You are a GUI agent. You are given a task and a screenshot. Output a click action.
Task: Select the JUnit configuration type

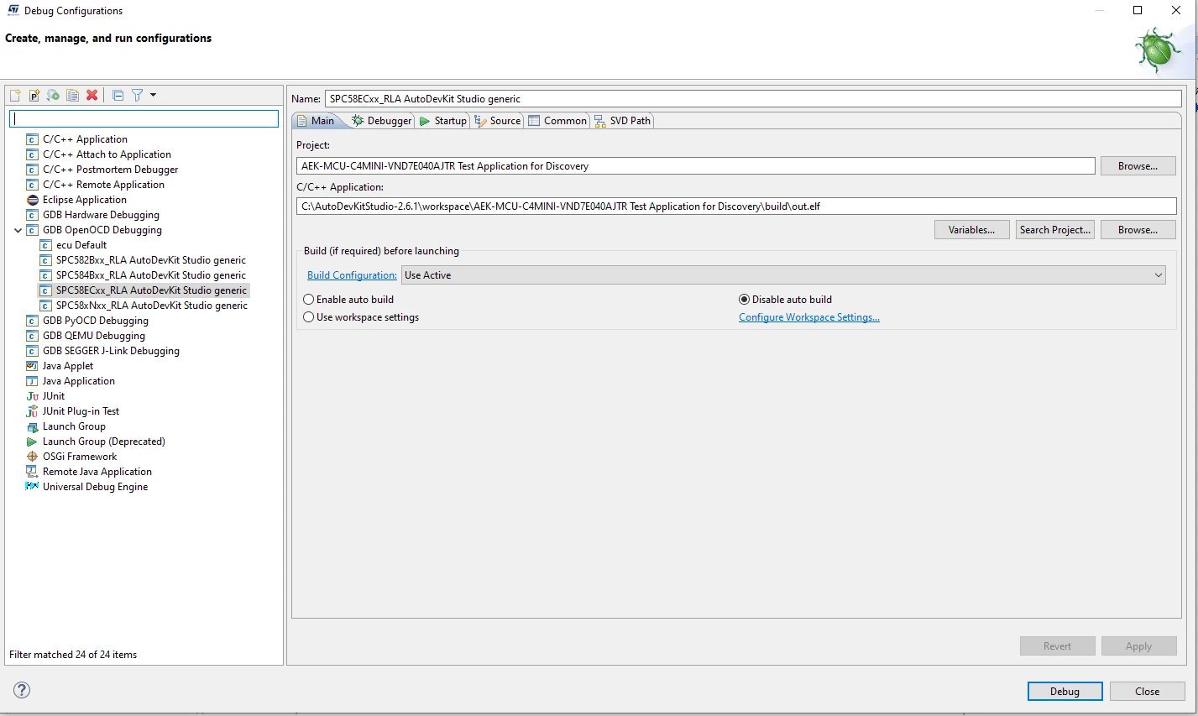point(53,396)
